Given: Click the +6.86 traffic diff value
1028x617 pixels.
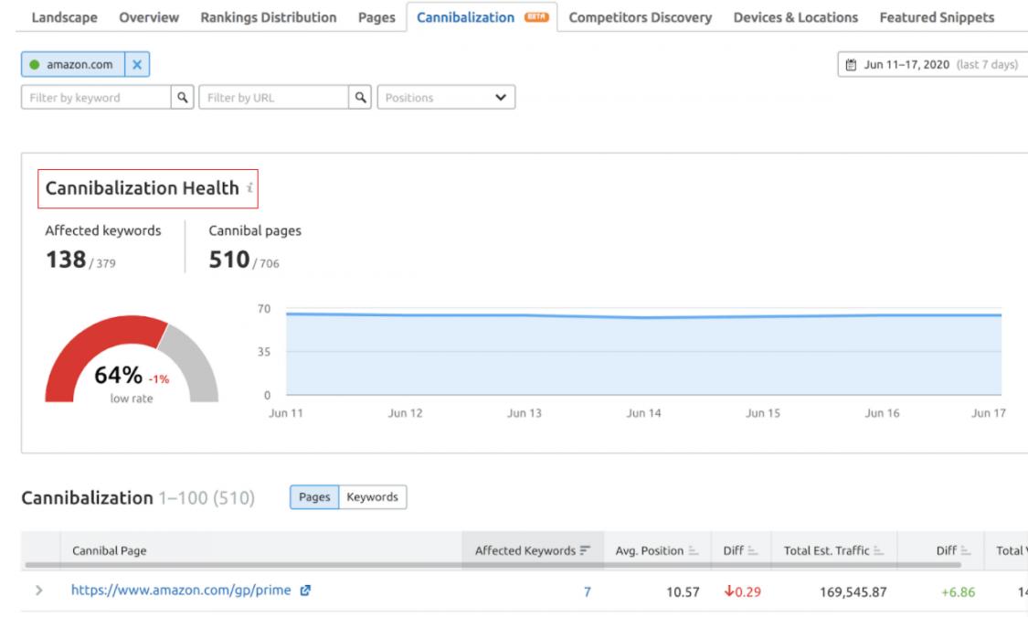Looking at the screenshot, I should tap(958, 592).
